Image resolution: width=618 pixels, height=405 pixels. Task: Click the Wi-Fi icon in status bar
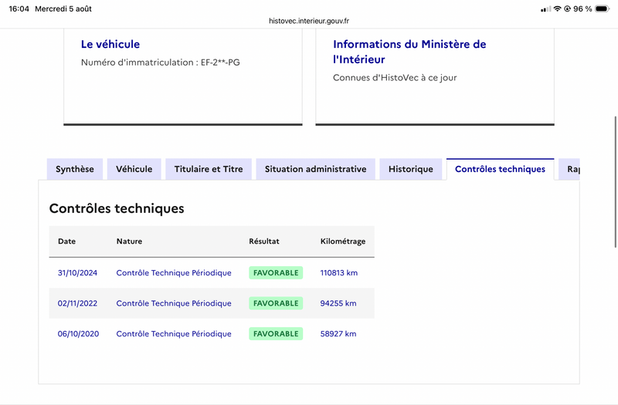[557, 8]
